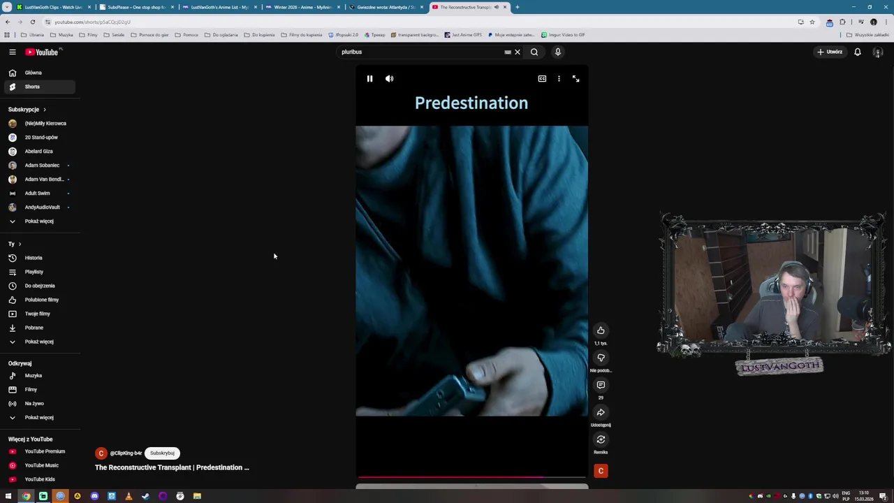Toggle the YouTube hamburger guide menu
Screen dimensions: 894x503
pos(12,52)
